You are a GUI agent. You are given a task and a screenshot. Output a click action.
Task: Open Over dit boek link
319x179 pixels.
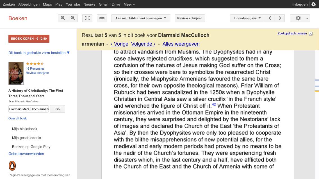click(17, 118)
